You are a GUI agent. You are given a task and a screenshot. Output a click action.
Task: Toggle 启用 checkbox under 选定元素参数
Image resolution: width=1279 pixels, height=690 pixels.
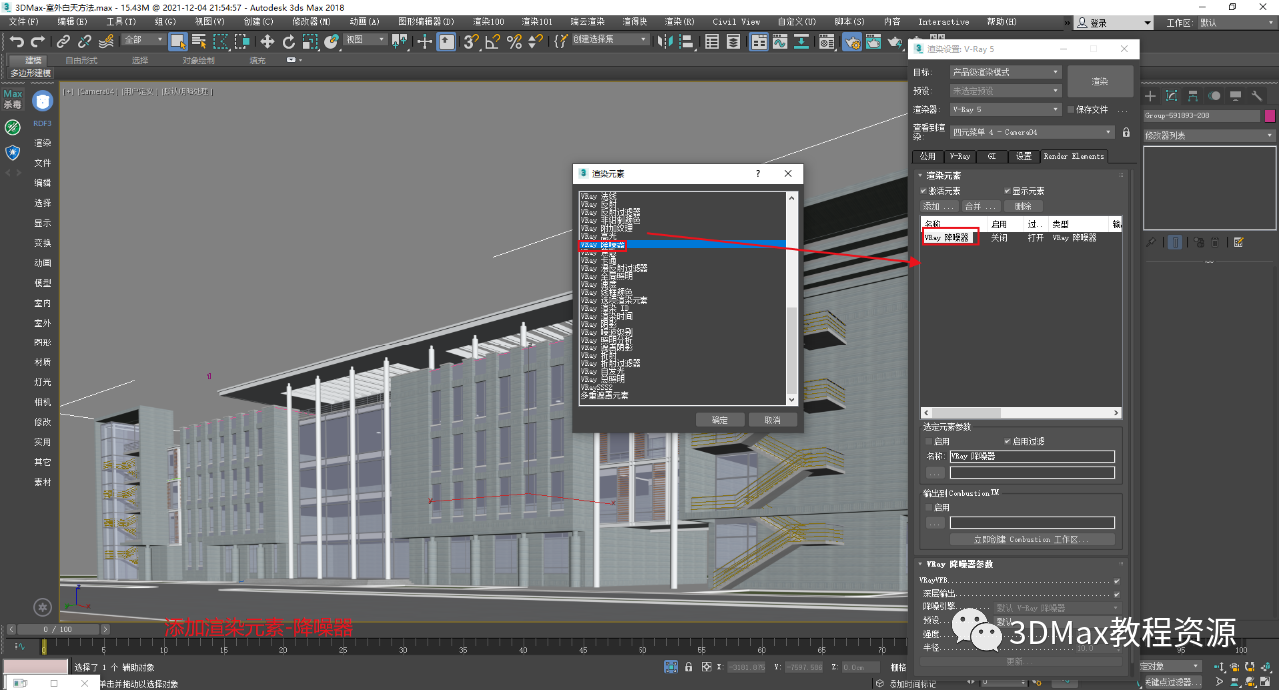coord(927,441)
